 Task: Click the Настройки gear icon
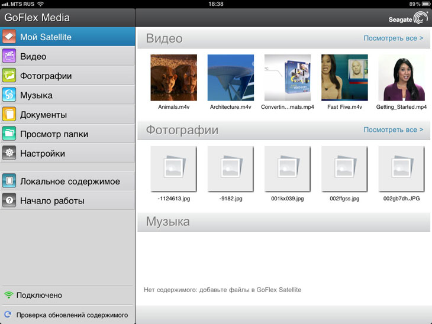point(9,153)
